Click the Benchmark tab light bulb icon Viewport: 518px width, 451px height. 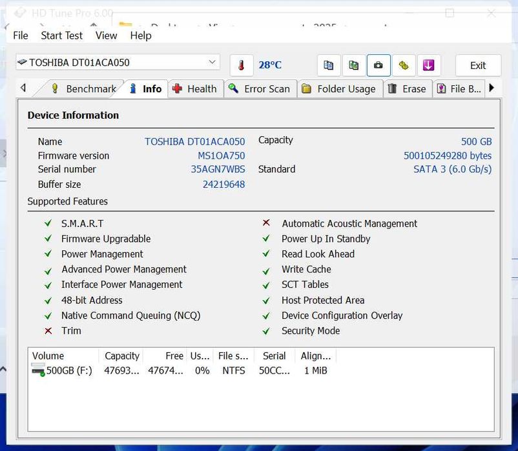55,88
